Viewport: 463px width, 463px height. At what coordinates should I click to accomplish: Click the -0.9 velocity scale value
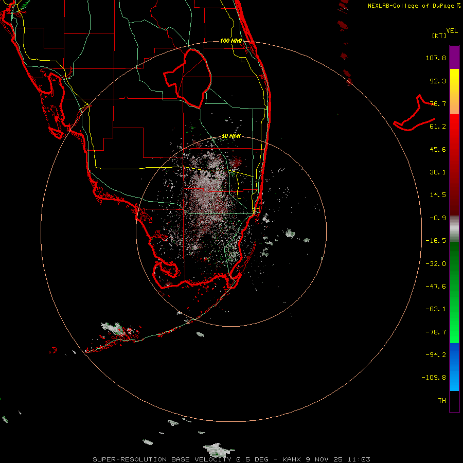(x=438, y=218)
